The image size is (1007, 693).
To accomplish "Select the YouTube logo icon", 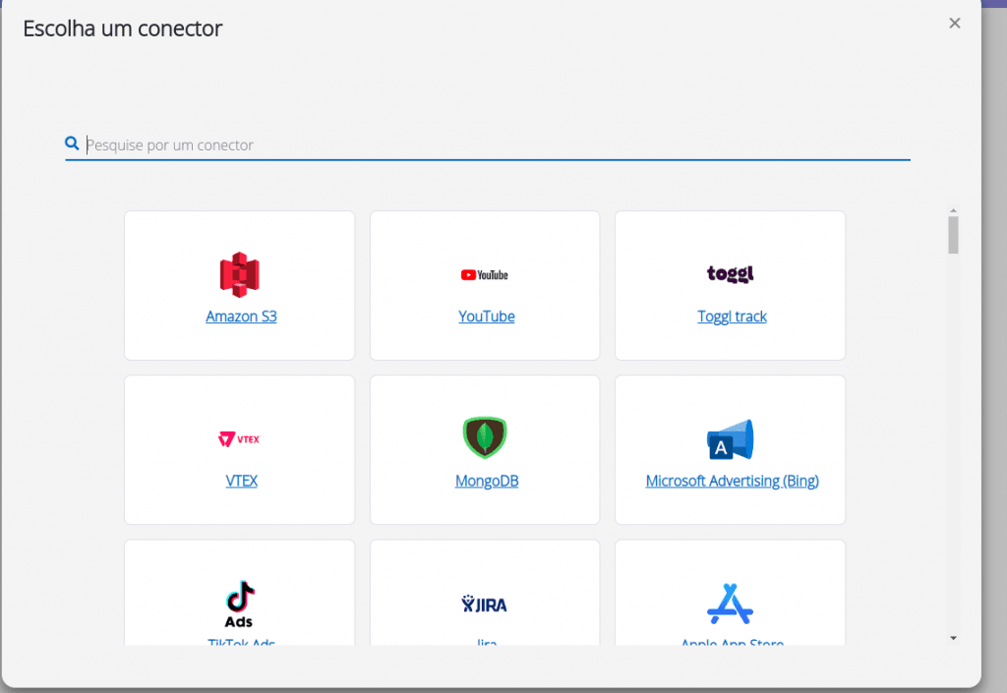I will 485,275.
